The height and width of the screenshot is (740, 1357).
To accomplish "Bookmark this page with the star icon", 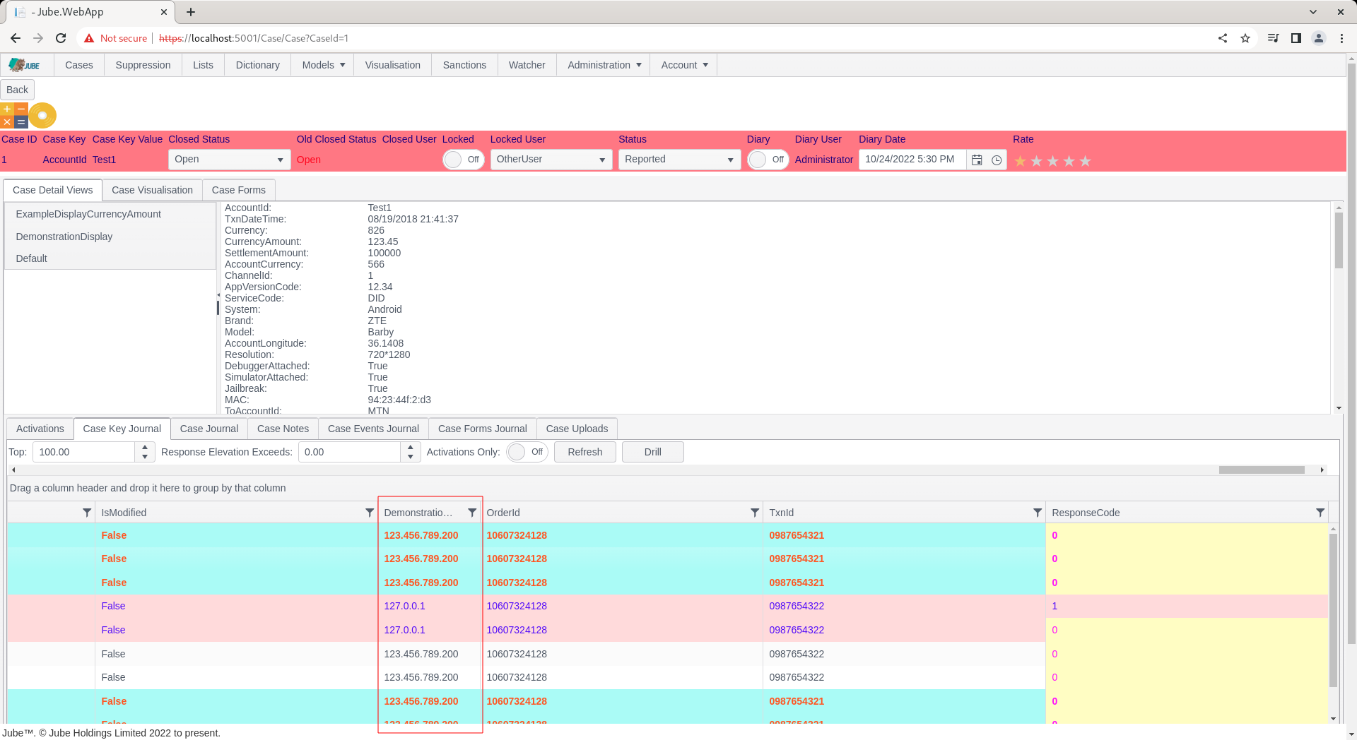I will [1245, 38].
